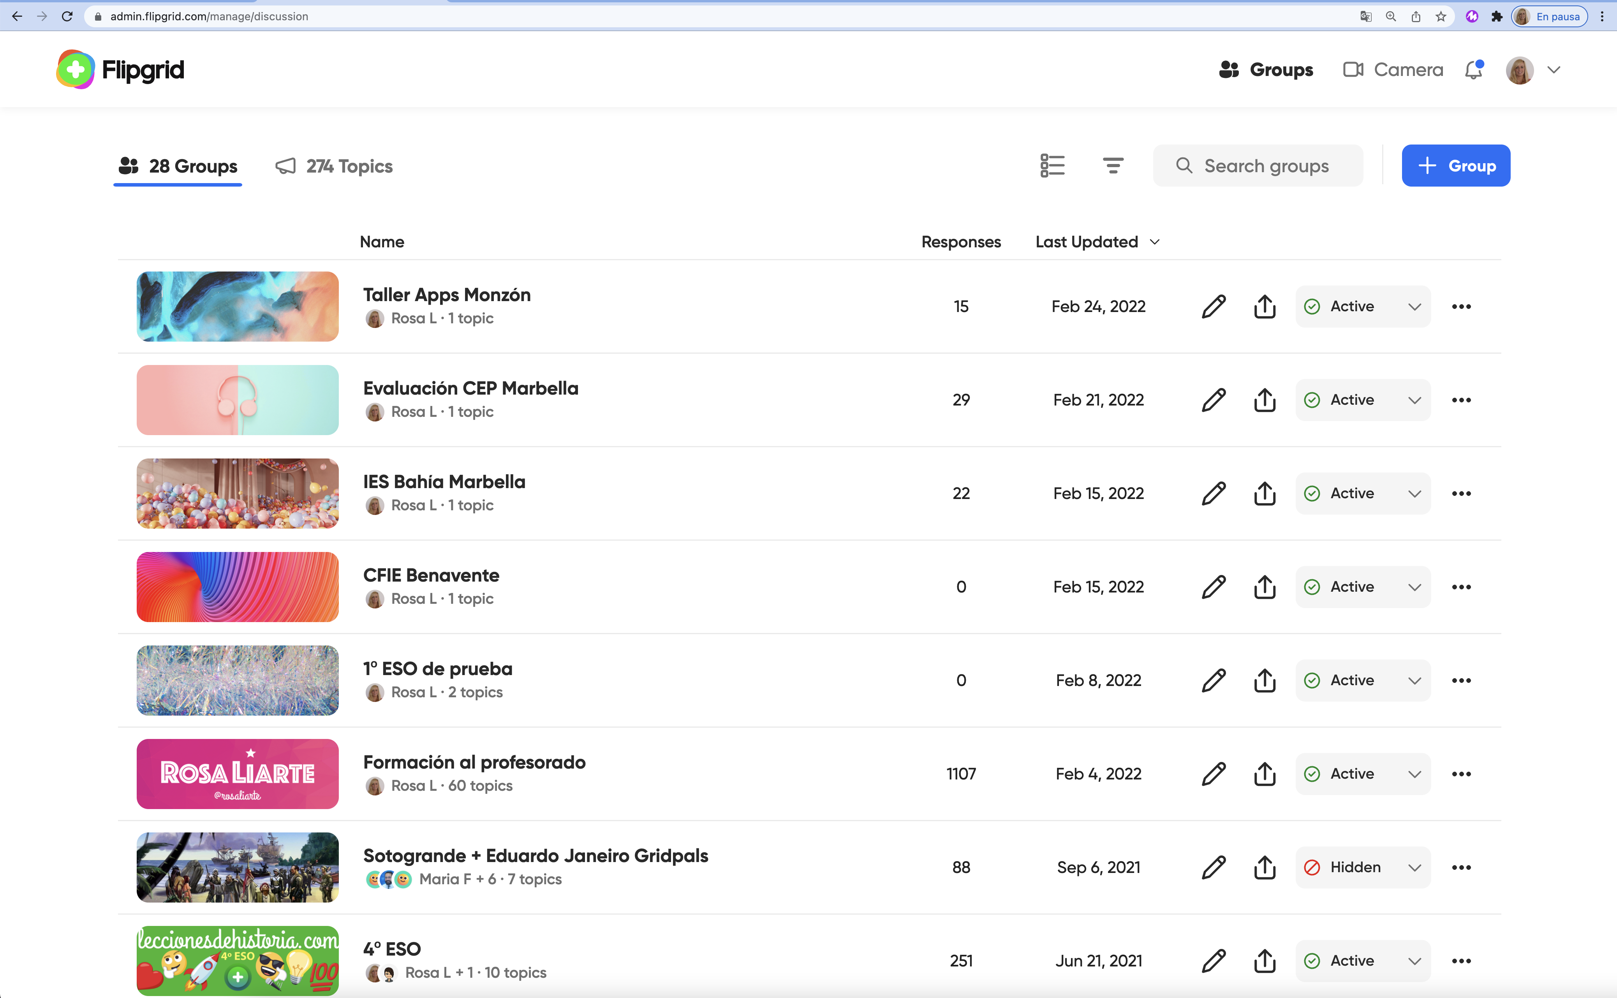Open the 1º ESO de prueba group
1617x998 pixels.
pyautogui.click(x=437, y=668)
